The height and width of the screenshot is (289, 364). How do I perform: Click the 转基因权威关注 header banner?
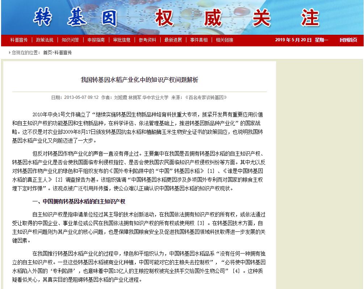(182, 17)
